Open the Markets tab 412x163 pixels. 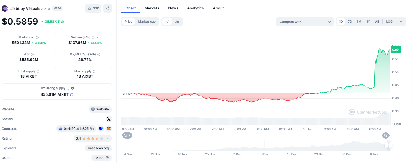tap(152, 8)
